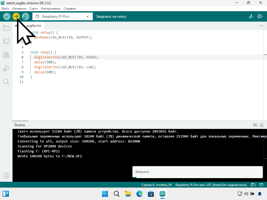Screen dimensions: 267x200
Task: Open the Изменить menu
Action: tap(19, 9)
